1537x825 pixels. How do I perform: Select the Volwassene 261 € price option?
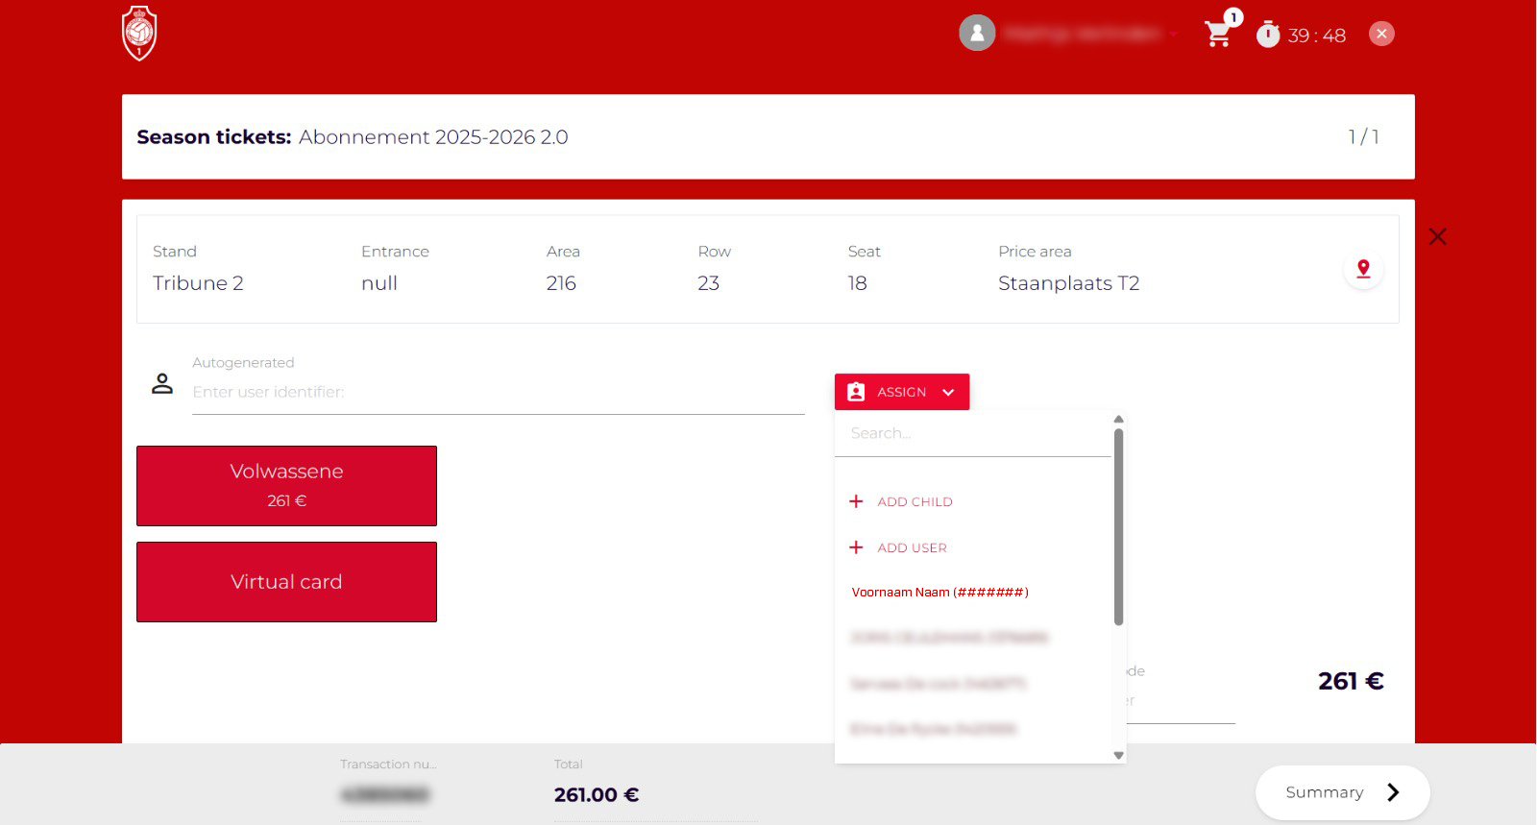click(286, 486)
